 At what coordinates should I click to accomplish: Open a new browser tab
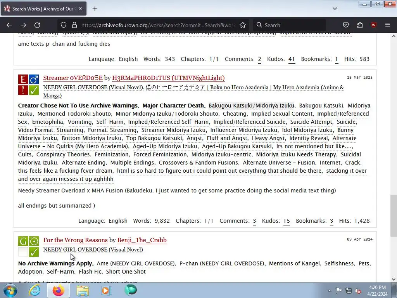(95, 9)
